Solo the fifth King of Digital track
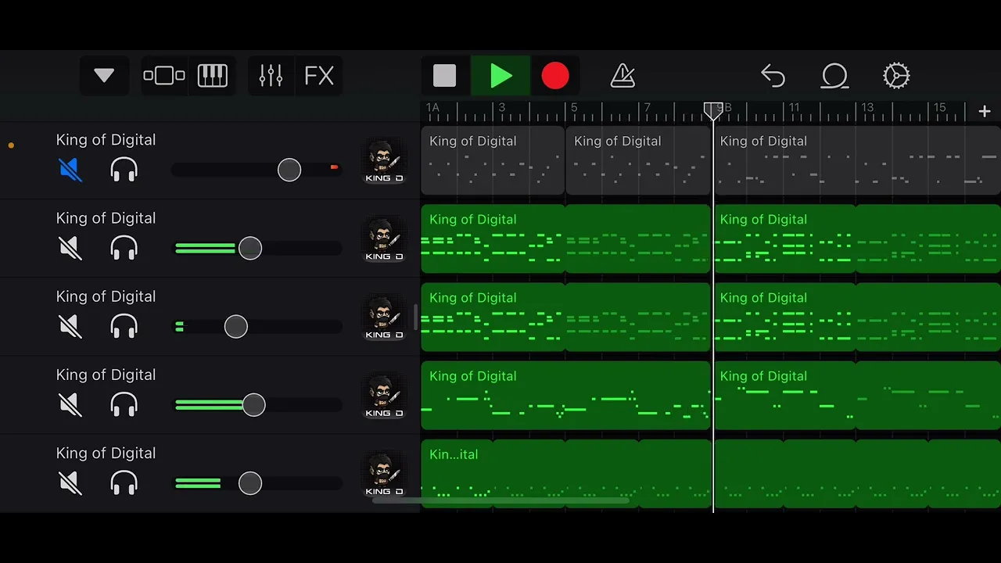 click(x=124, y=482)
